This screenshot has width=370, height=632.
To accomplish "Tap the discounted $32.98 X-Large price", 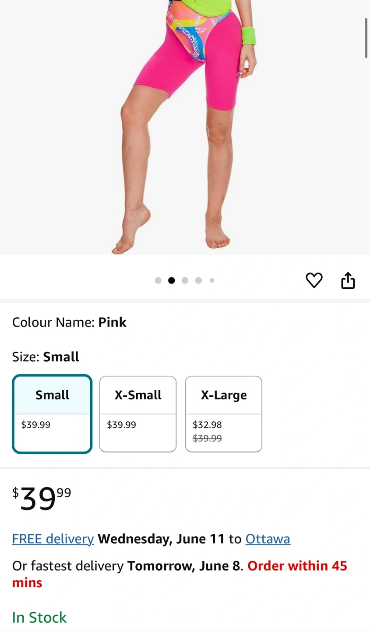I will 207,425.
